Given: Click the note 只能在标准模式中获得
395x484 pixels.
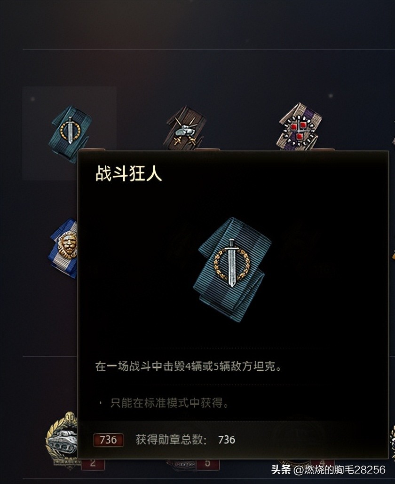Looking at the screenshot, I should [169, 403].
